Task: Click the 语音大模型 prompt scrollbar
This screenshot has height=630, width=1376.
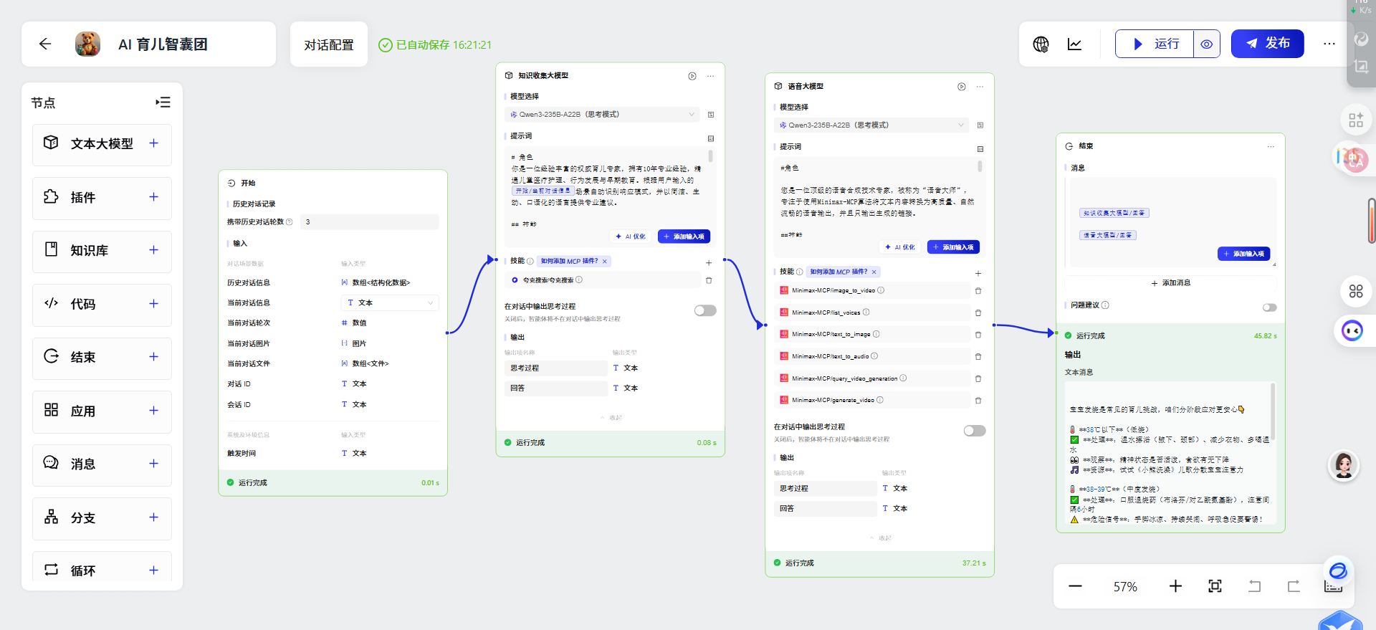Action: pyautogui.click(x=980, y=166)
